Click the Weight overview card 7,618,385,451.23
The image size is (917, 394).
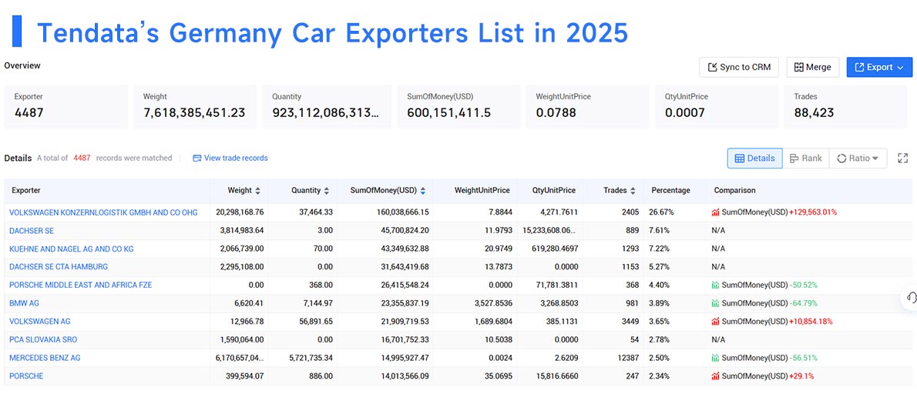195,107
